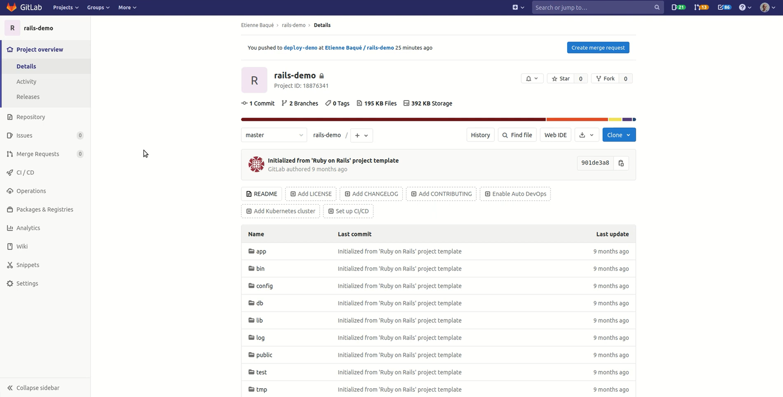Open CI / CD rocket in sidebar
The width and height of the screenshot is (783, 397).
click(10, 172)
